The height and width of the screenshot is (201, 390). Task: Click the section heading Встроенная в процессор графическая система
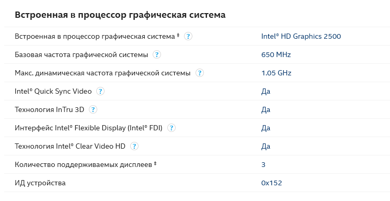coord(120,15)
